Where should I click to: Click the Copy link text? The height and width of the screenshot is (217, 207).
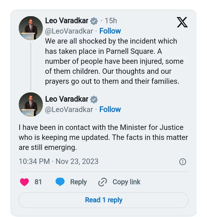tap(126, 182)
